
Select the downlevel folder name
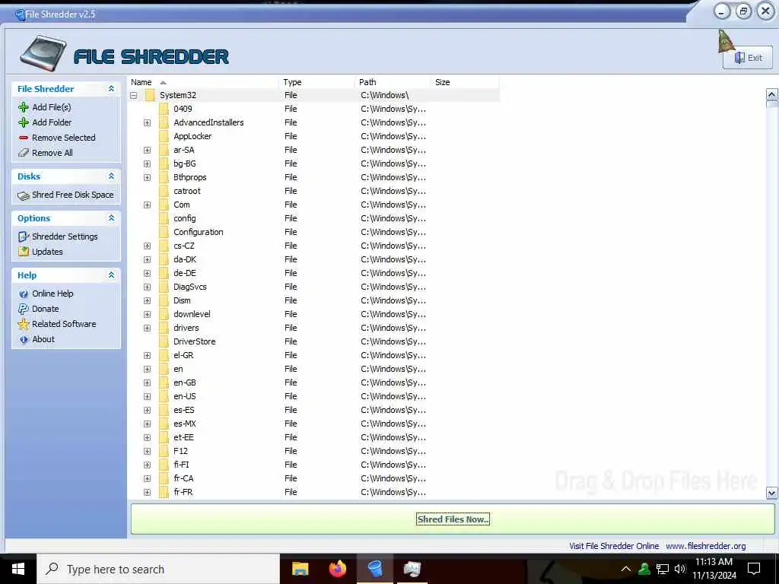192,314
